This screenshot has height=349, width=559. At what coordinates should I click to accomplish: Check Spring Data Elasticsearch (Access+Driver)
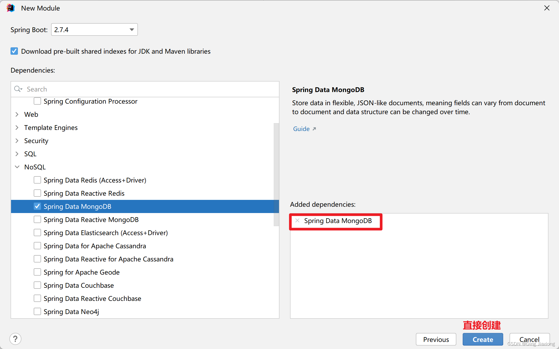tap(37, 233)
